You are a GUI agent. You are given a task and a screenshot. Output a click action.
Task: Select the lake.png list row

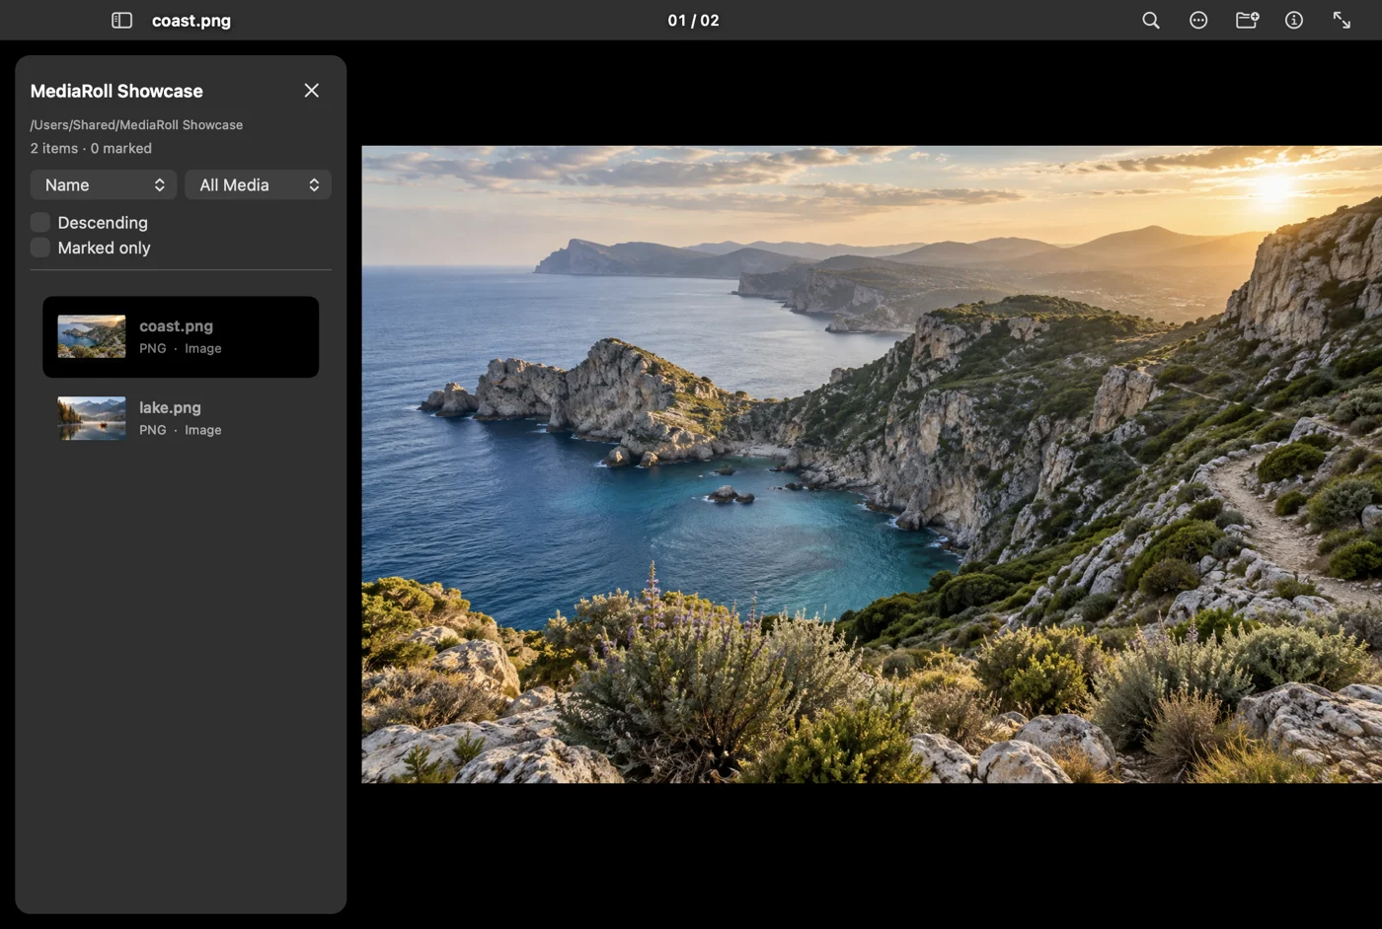pyautogui.click(x=181, y=418)
